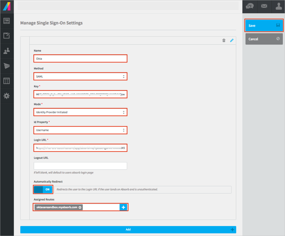Click the paper plane icon in the sidebar
Screen dimensions: 285x236
coord(7,66)
